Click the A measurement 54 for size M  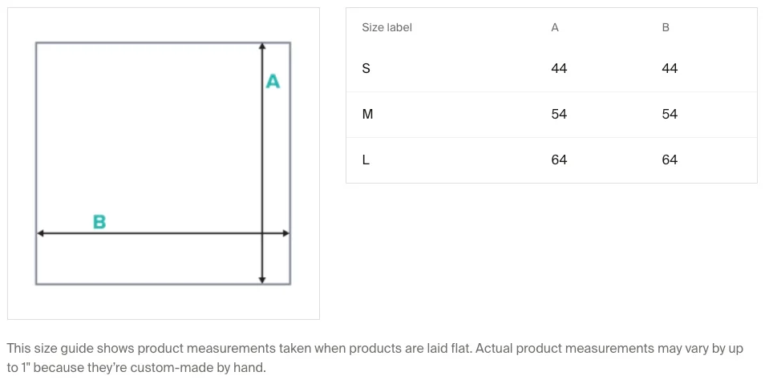tap(559, 115)
